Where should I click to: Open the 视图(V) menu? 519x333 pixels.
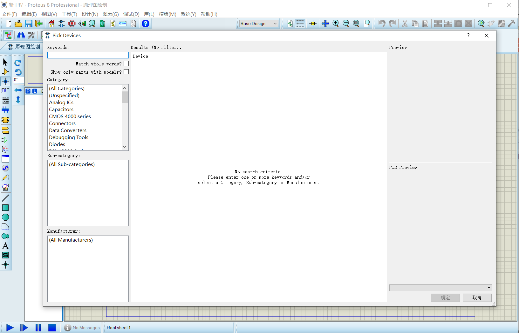tap(49, 14)
